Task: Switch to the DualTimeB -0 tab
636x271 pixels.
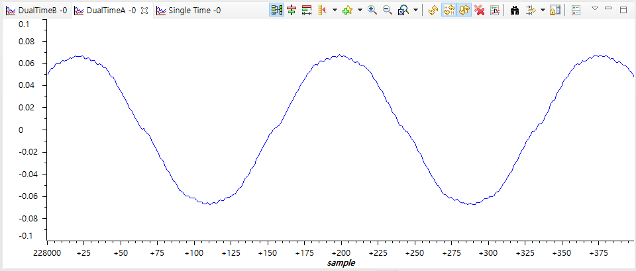Action: (36, 11)
